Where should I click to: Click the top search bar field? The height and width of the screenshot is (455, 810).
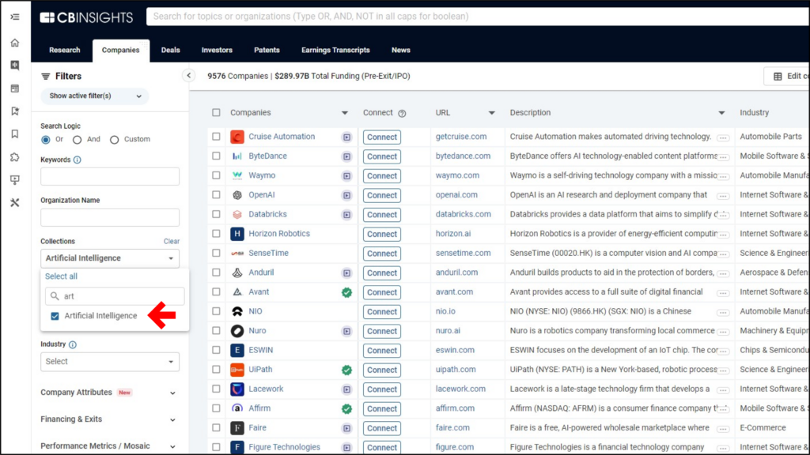coord(478,17)
